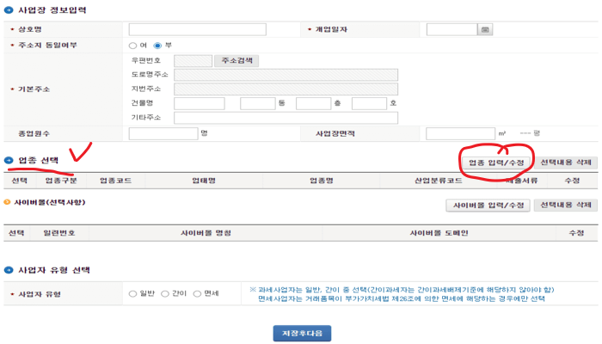The image size is (602, 344).
Task: Click the 산업분류코드 column header
Action: tap(438, 181)
